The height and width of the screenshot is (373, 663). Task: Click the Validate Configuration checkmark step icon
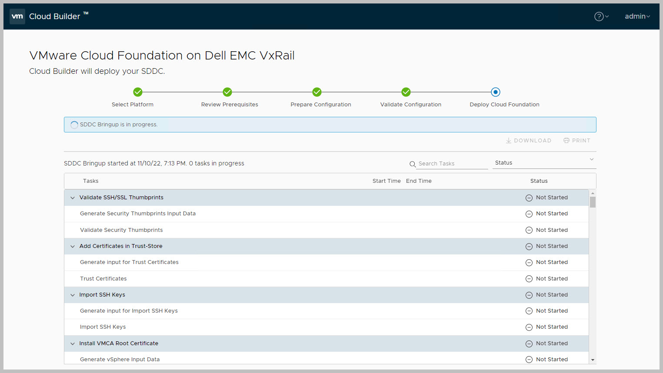406,92
